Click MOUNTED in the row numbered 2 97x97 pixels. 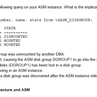point(12,41)
